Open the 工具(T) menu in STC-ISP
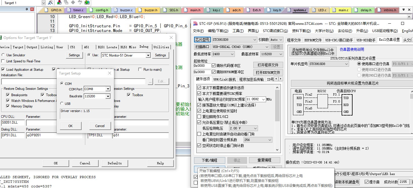 tap(238, 31)
